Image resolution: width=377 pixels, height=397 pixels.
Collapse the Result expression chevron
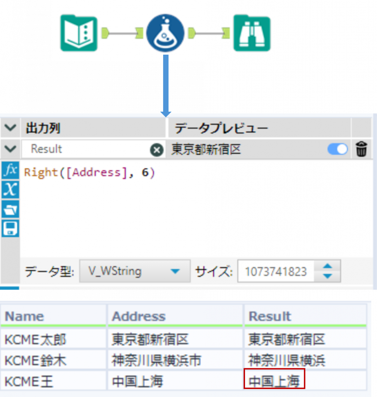click(x=10, y=149)
